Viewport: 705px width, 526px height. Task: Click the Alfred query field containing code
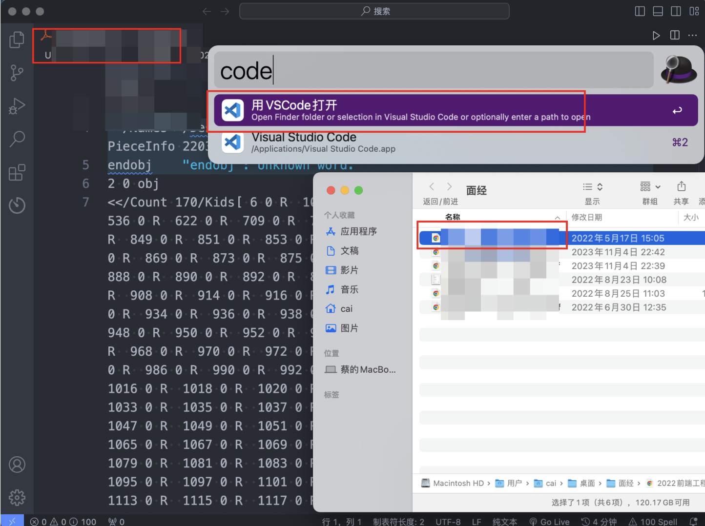[x=434, y=71]
